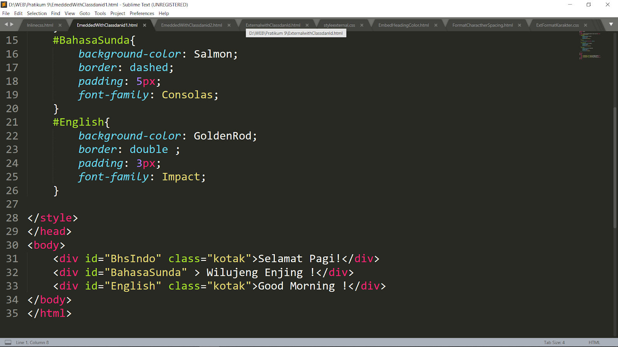This screenshot has width=618, height=347.
Task: Open the Goto menu
Action: [x=85, y=13]
